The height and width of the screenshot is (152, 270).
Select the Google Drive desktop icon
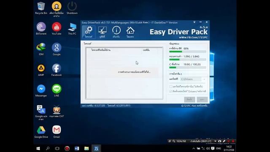click(x=41, y=132)
